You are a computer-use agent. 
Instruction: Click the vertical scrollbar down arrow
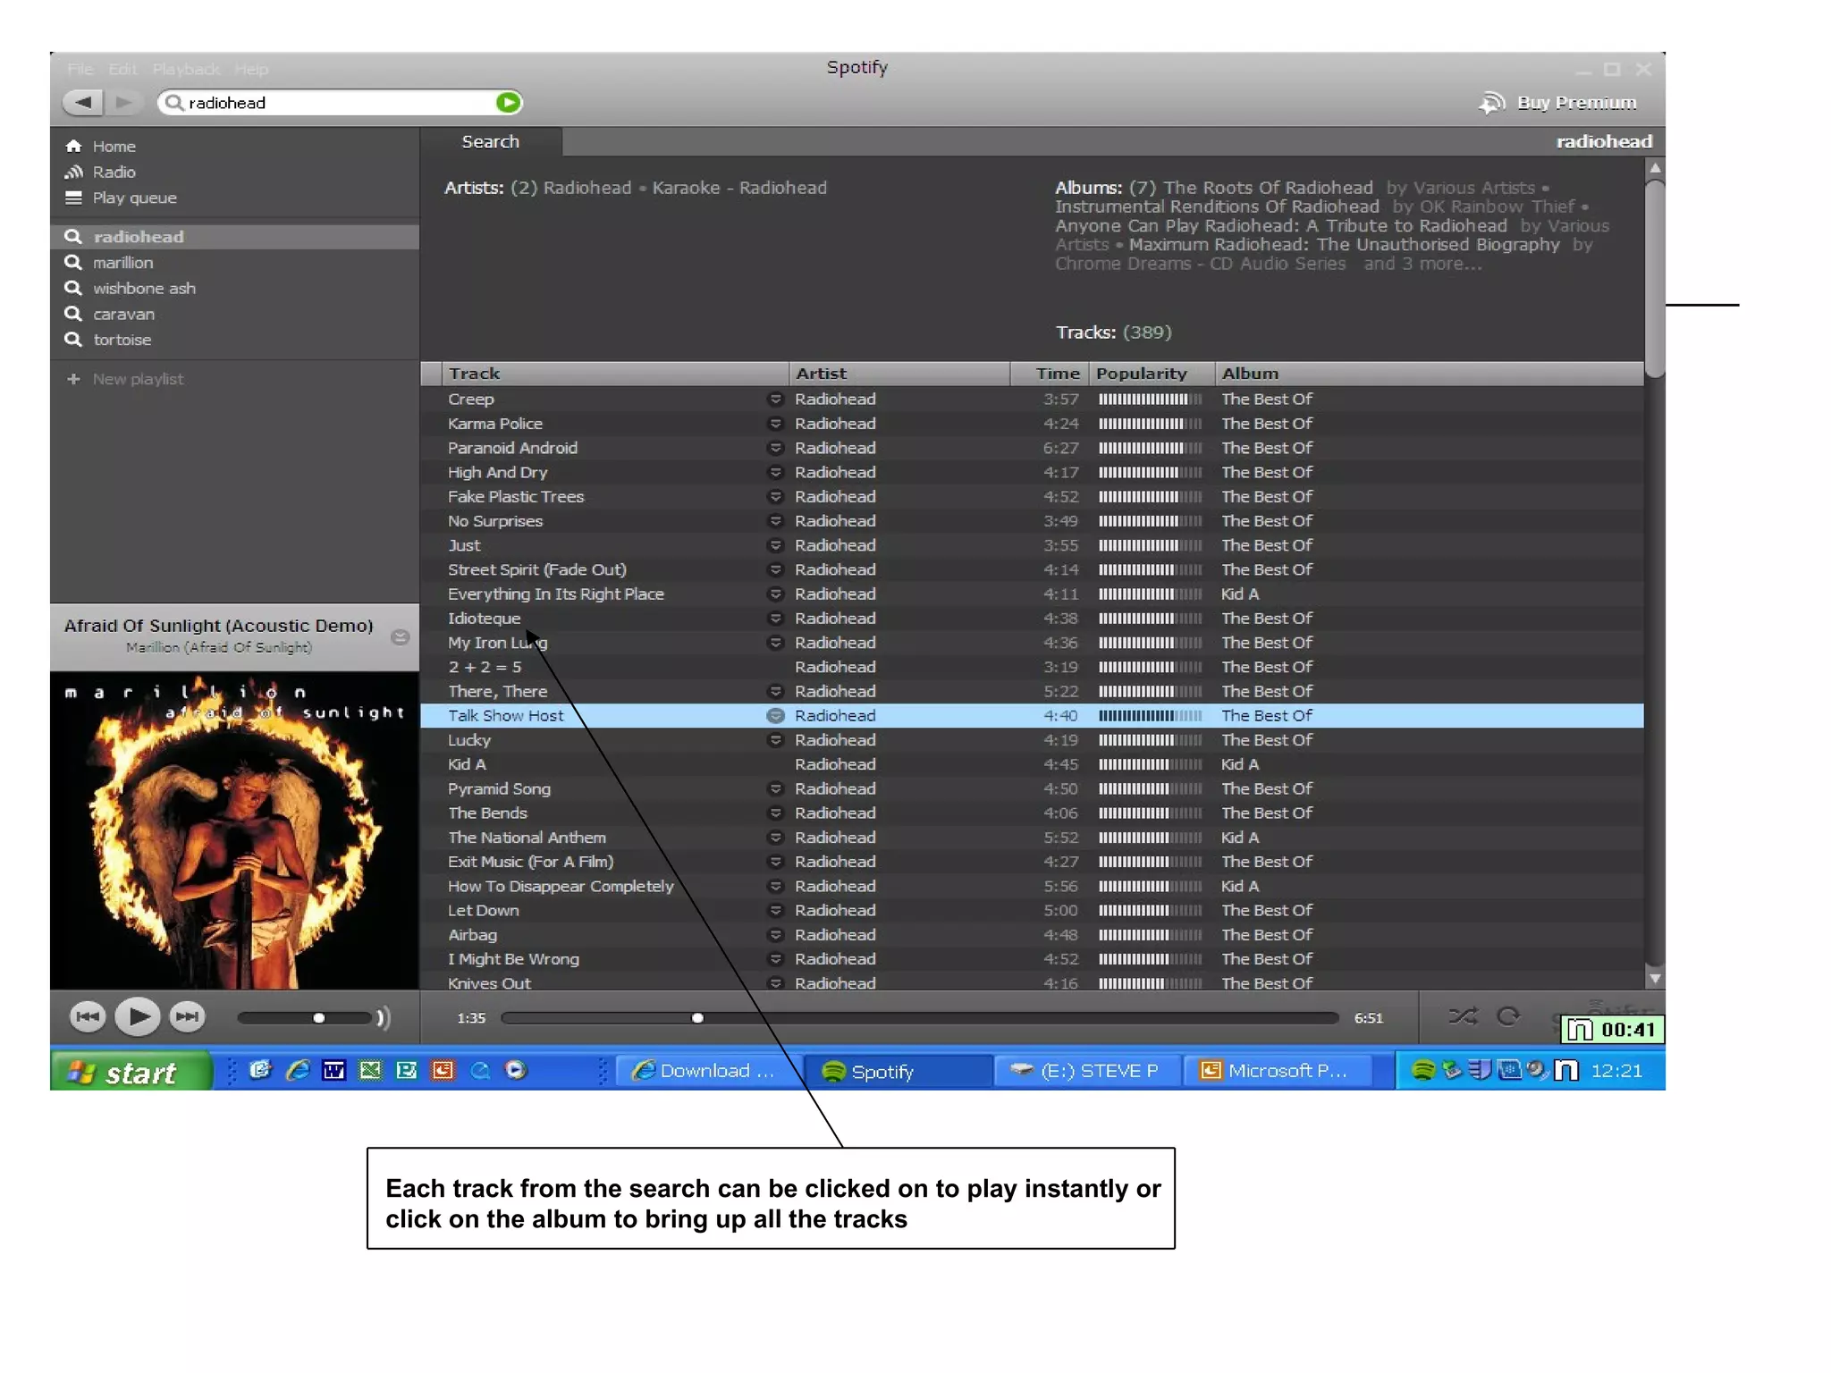[1655, 978]
